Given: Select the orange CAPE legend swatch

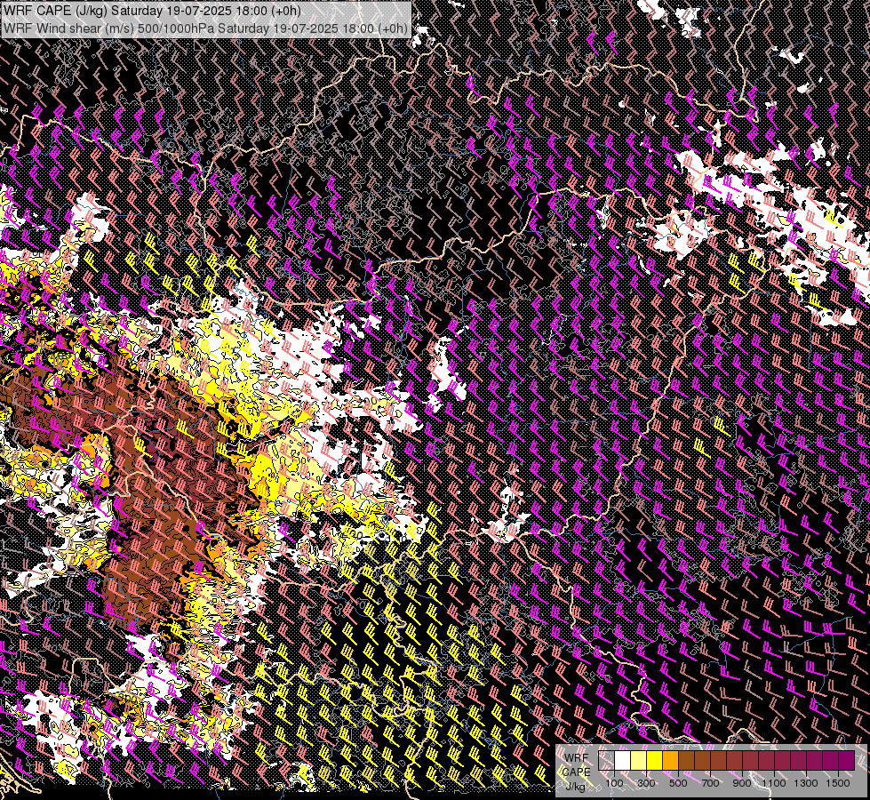Looking at the screenshot, I should click(x=670, y=760).
